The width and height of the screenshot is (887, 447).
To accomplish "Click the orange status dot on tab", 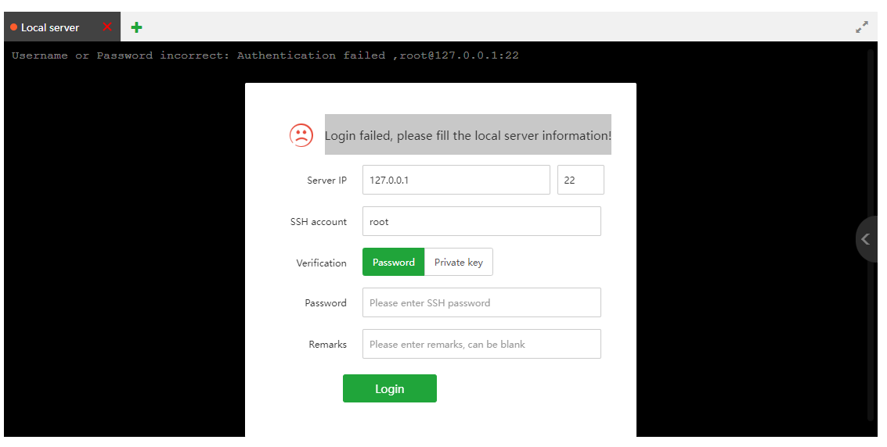I will tap(14, 27).
